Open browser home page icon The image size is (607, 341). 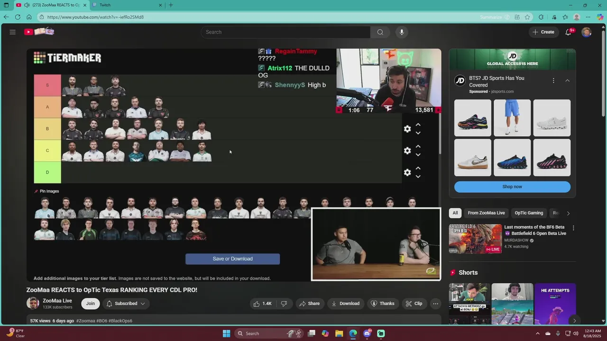coord(29,17)
